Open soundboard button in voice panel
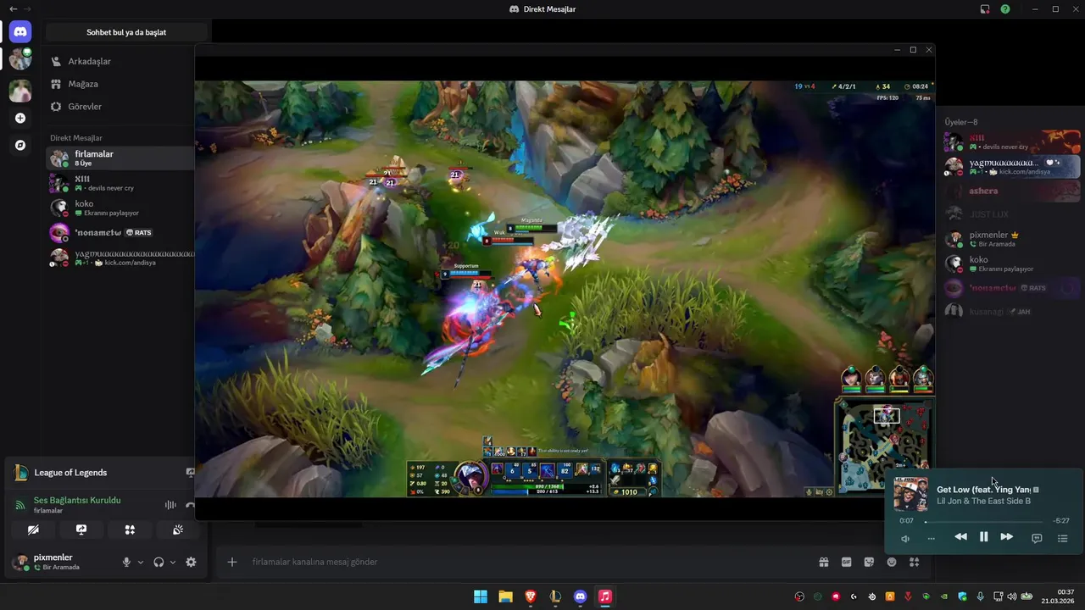 coord(178,530)
